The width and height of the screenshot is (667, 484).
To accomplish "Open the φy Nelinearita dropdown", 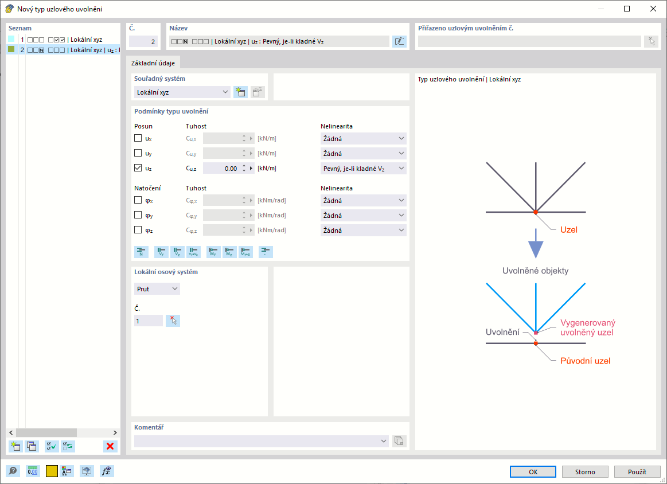I will (x=363, y=215).
